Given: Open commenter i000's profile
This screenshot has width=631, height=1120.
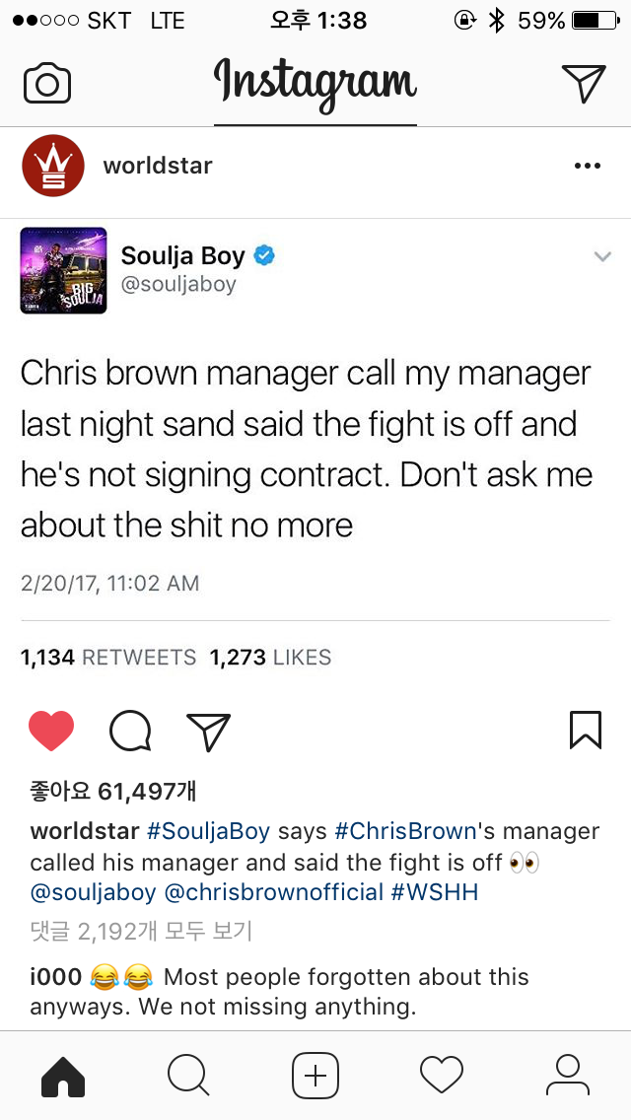Looking at the screenshot, I should point(58,976).
